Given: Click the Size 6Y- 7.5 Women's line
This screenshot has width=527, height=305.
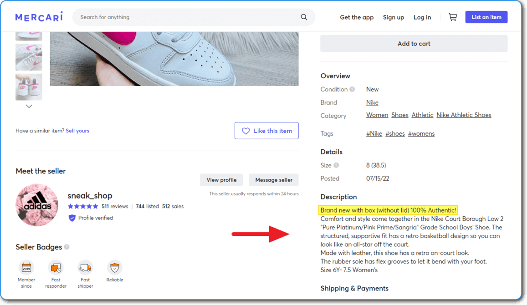Looking at the screenshot, I should point(349,270).
